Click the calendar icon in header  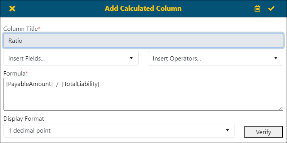257,8
